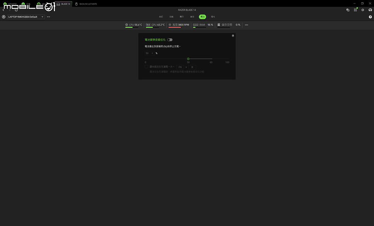
Task: Click the RAZER BLADE 14 title text
Action: pos(187,10)
